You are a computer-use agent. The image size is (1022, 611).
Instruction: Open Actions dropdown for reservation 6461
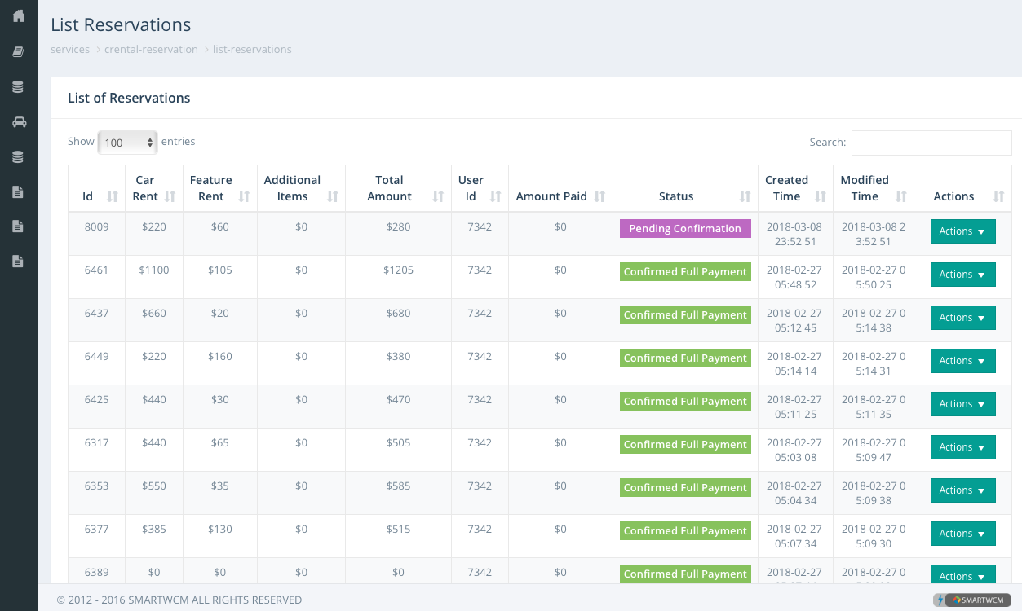(962, 275)
